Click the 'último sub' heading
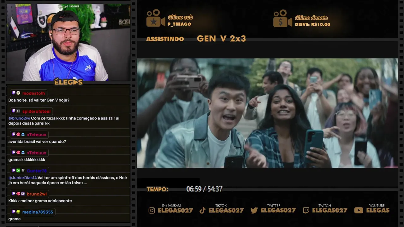404x227 pixels. pyautogui.click(x=180, y=17)
